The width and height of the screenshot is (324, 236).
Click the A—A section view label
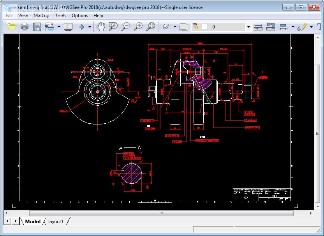tap(130, 148)
